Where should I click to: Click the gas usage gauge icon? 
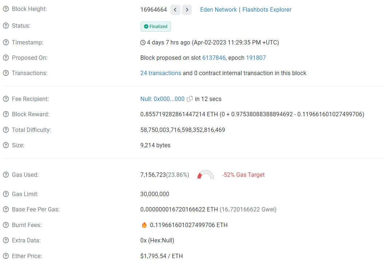tap(205, 175)
